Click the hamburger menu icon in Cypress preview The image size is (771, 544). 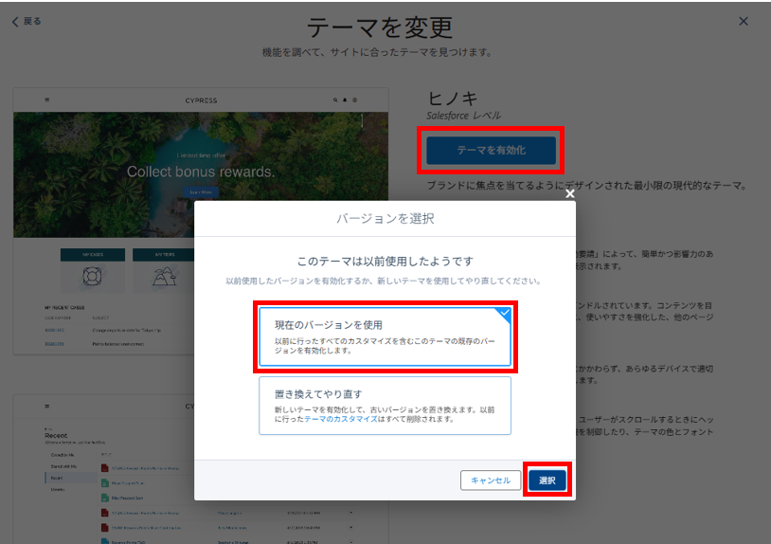[46, 99]
